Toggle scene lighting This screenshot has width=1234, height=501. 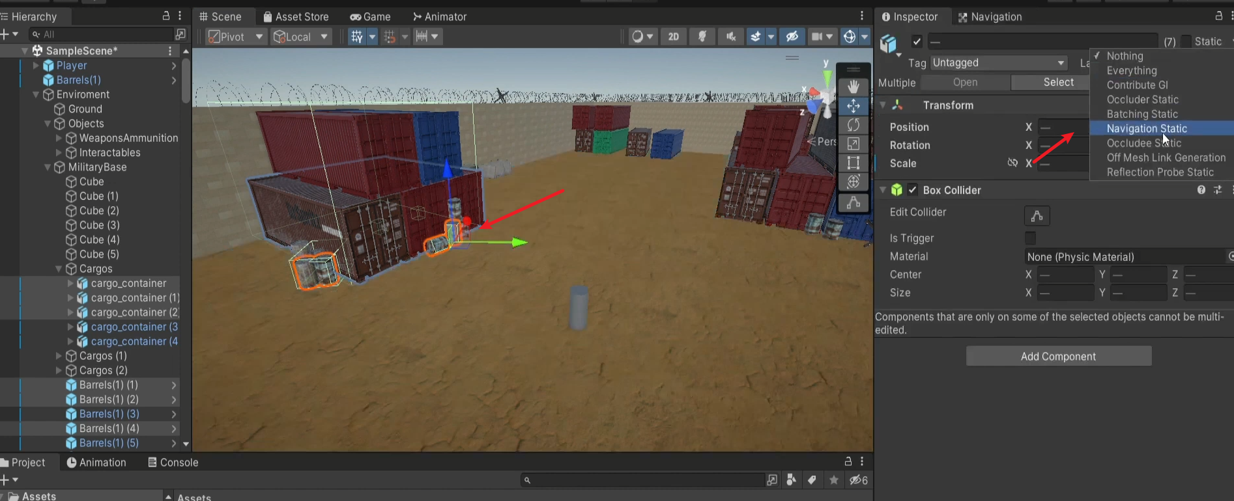coord(702,36)
